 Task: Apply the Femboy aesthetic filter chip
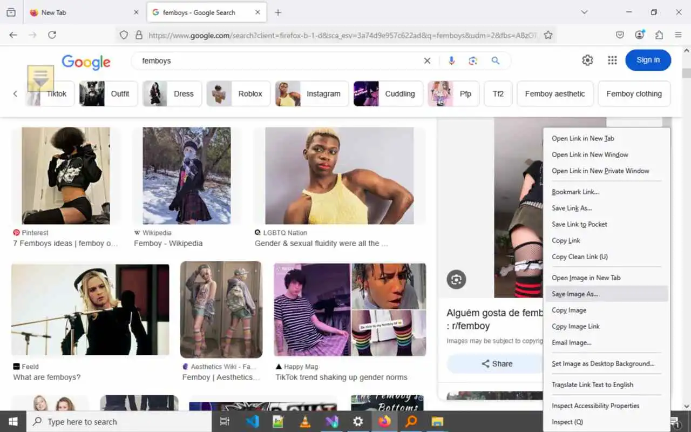point(555,93)
